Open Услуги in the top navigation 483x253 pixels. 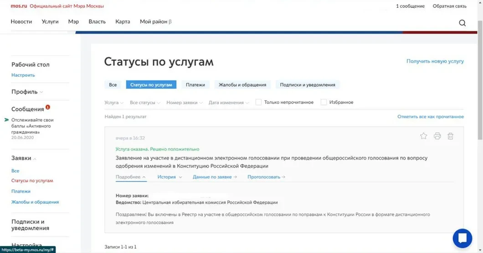50,21
